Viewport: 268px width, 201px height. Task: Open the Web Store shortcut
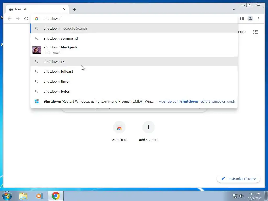pos(119,131)
